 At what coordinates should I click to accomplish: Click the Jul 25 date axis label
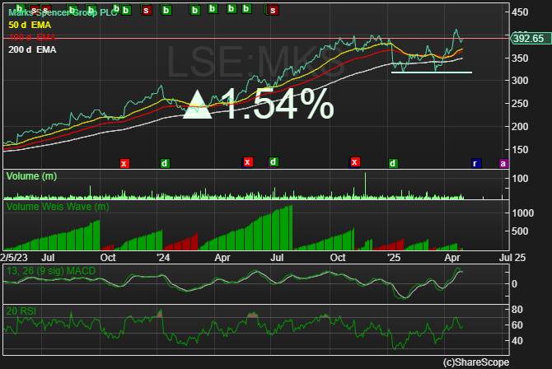click(512, 258)
